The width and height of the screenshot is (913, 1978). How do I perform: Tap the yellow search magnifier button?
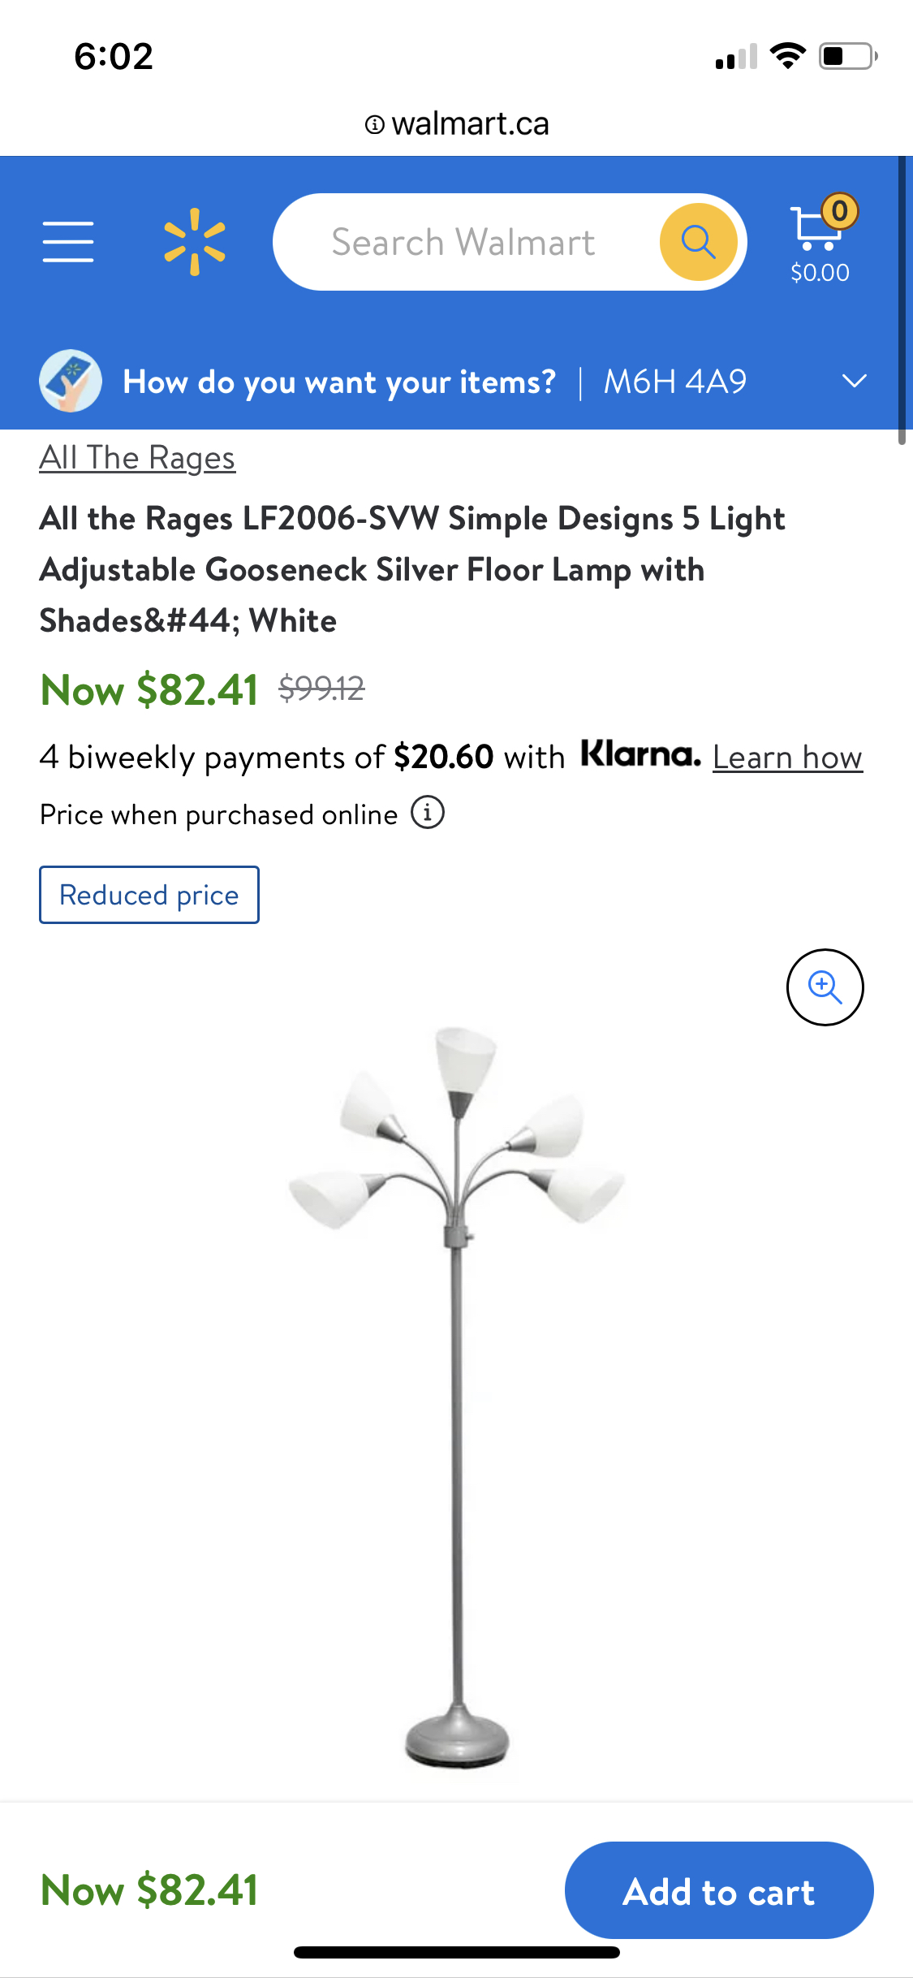(x=698, y=242)
